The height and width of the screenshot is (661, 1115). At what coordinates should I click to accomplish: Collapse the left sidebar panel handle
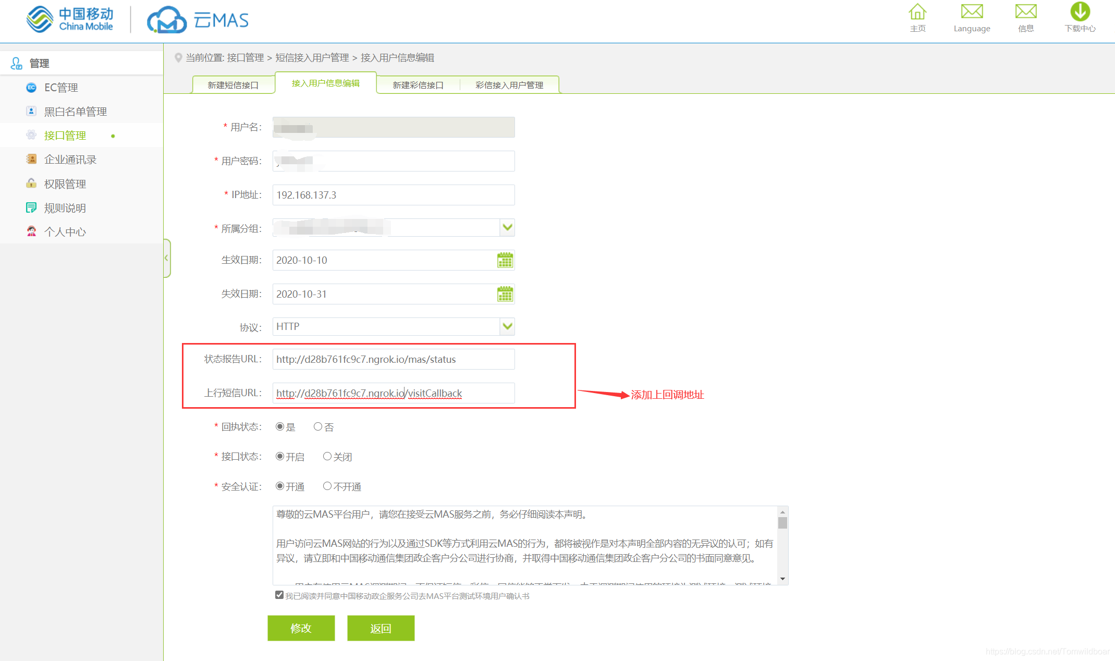point(167,258)
